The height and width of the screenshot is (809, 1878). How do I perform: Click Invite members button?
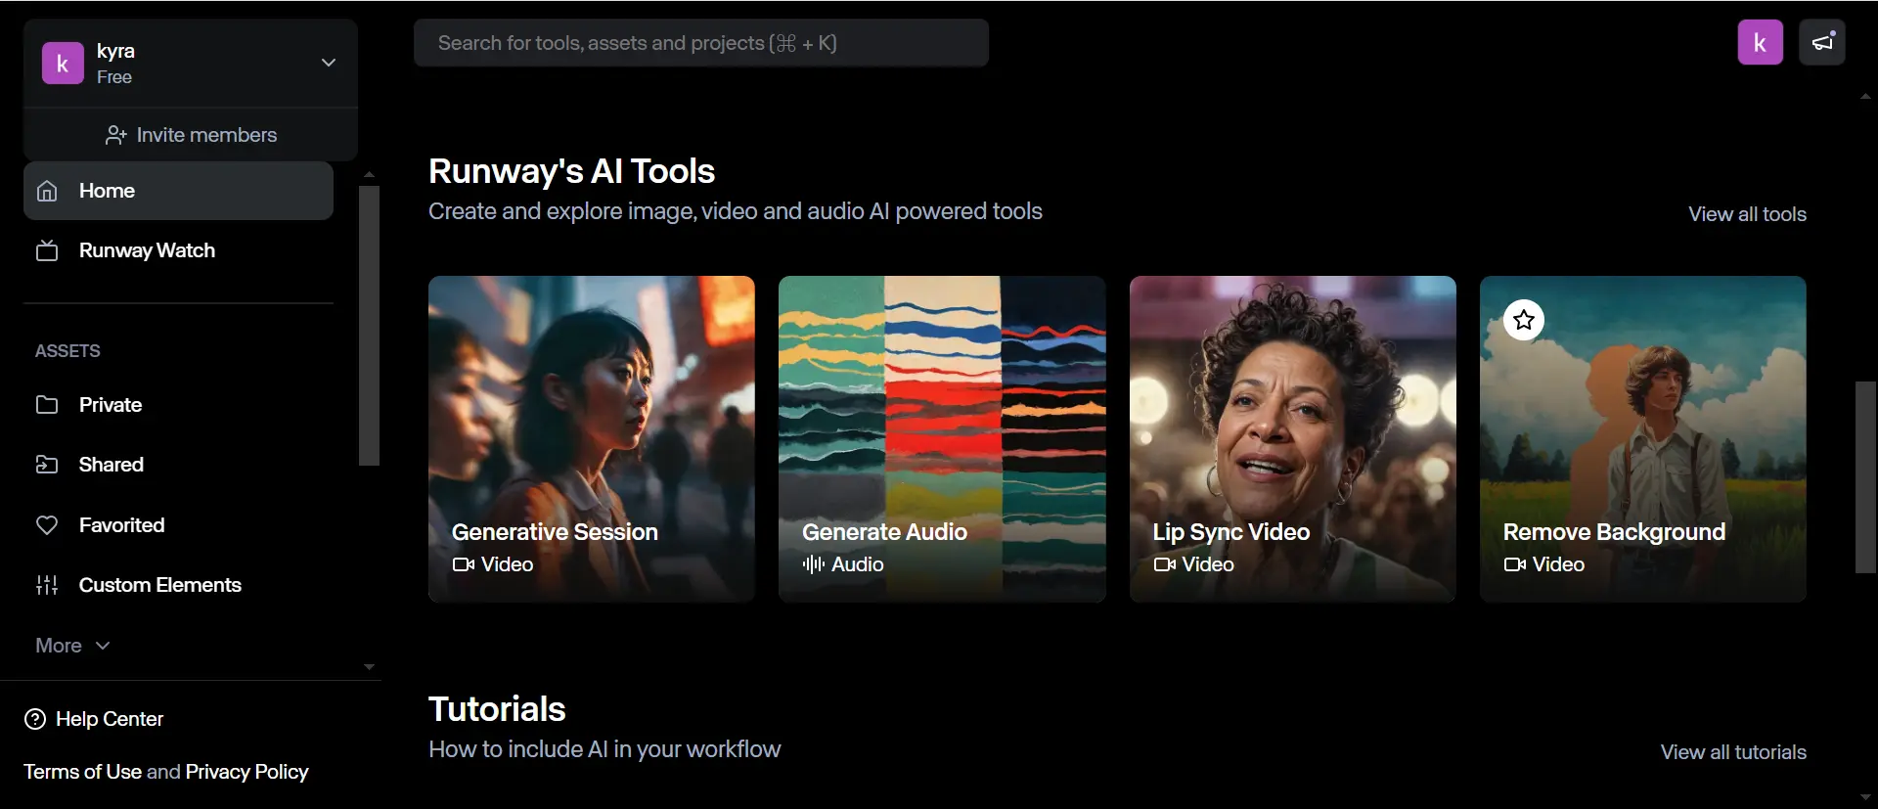coord(191,135)
